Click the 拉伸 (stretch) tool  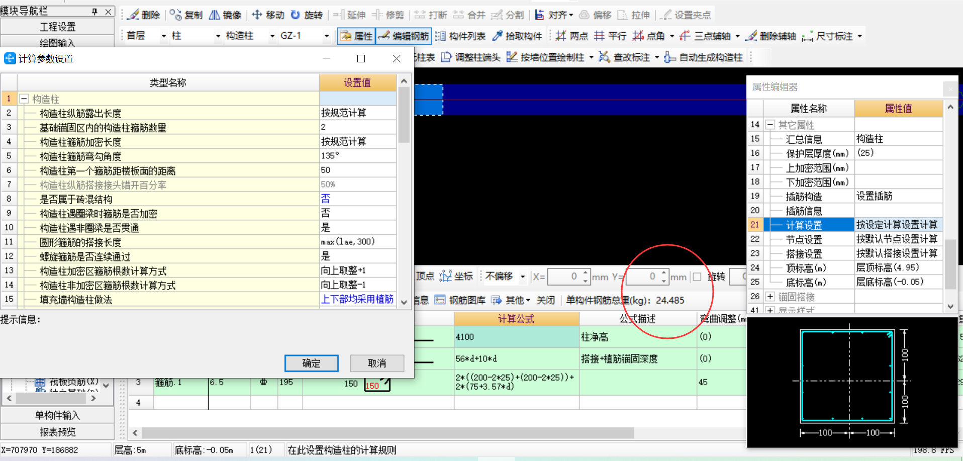coord(633,15)
